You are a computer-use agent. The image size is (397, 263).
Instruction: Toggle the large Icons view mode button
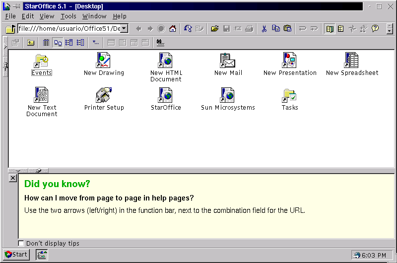[58, 43]
